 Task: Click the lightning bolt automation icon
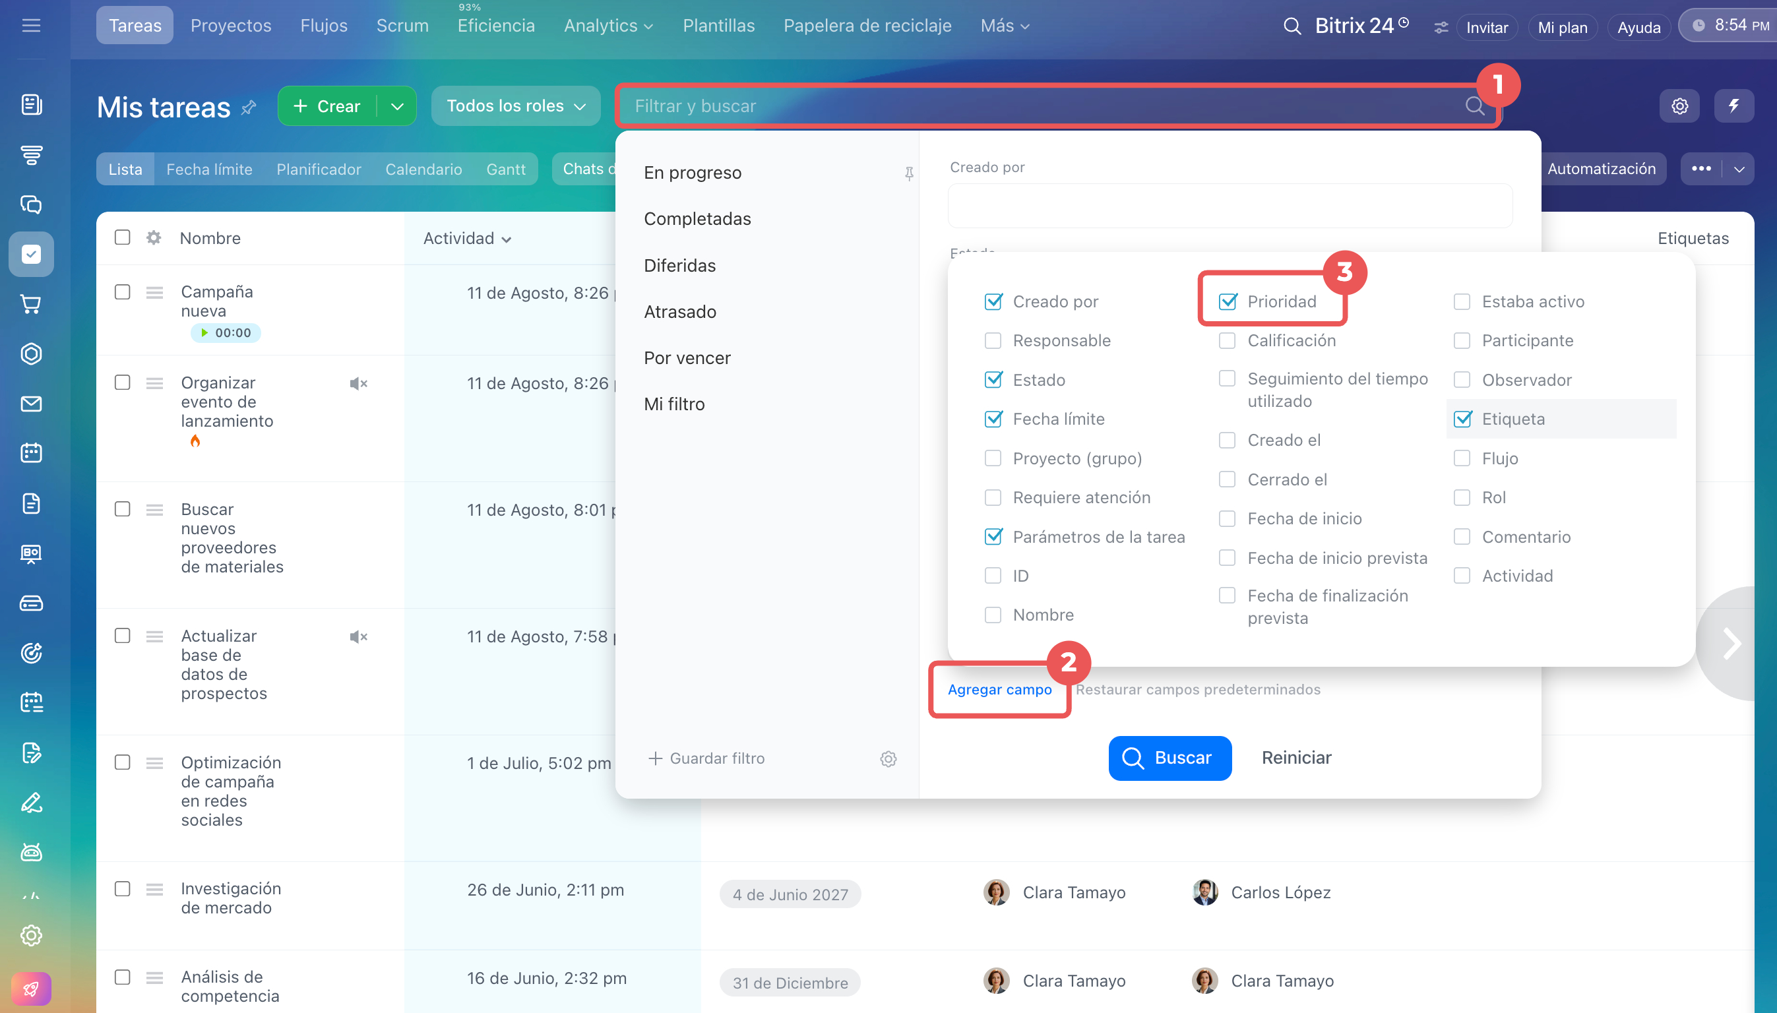click(1733, 106)
